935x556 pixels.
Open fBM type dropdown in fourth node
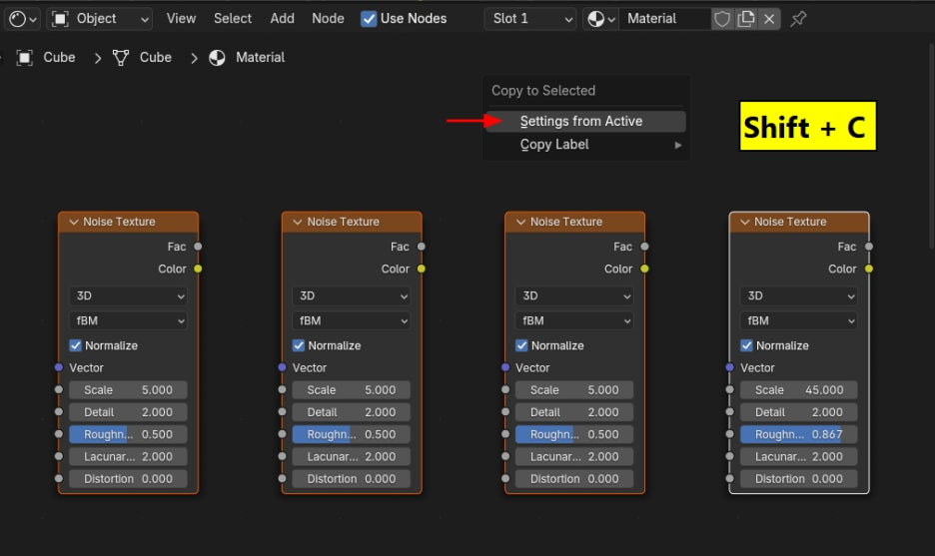tap(799, 321)
